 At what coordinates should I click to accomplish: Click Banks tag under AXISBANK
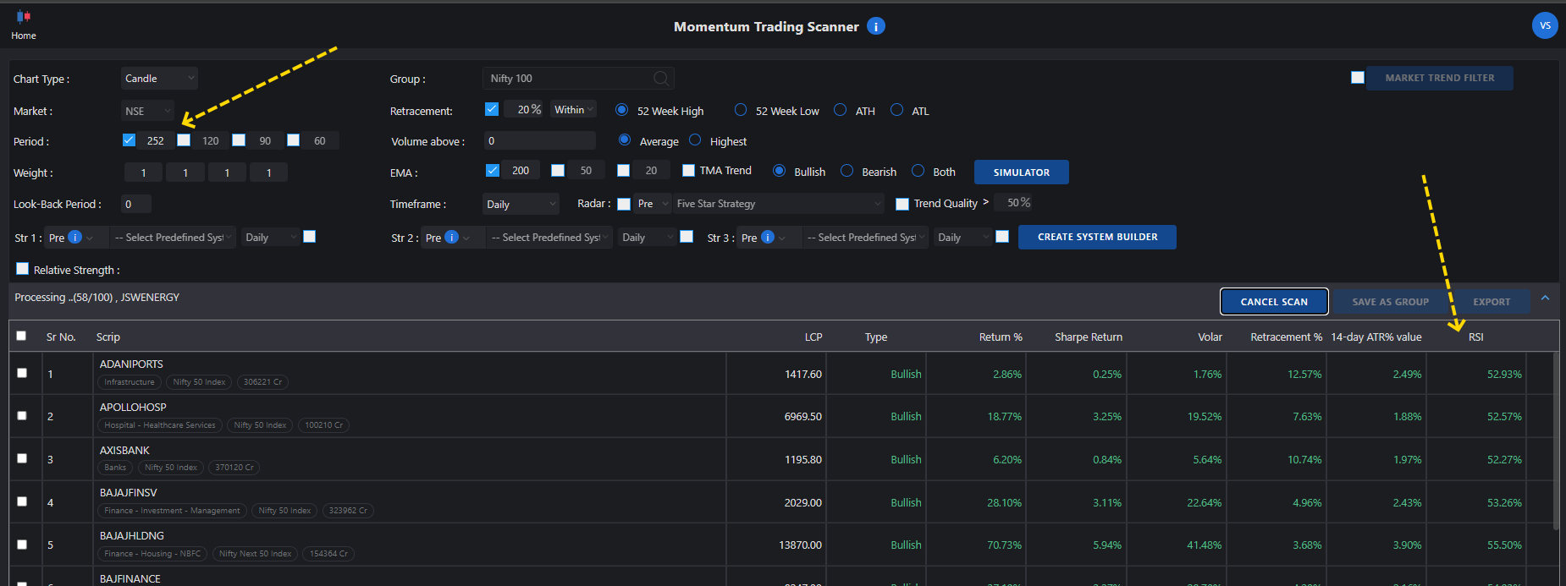[x=115, y=468]
